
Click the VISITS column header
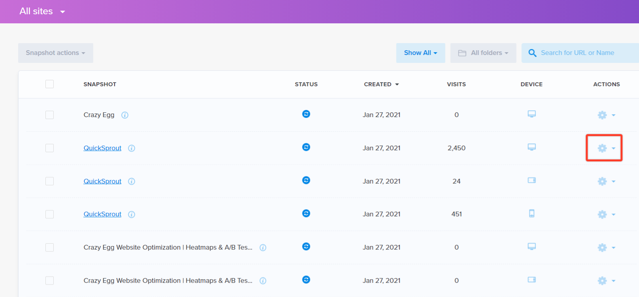(456, 84)
